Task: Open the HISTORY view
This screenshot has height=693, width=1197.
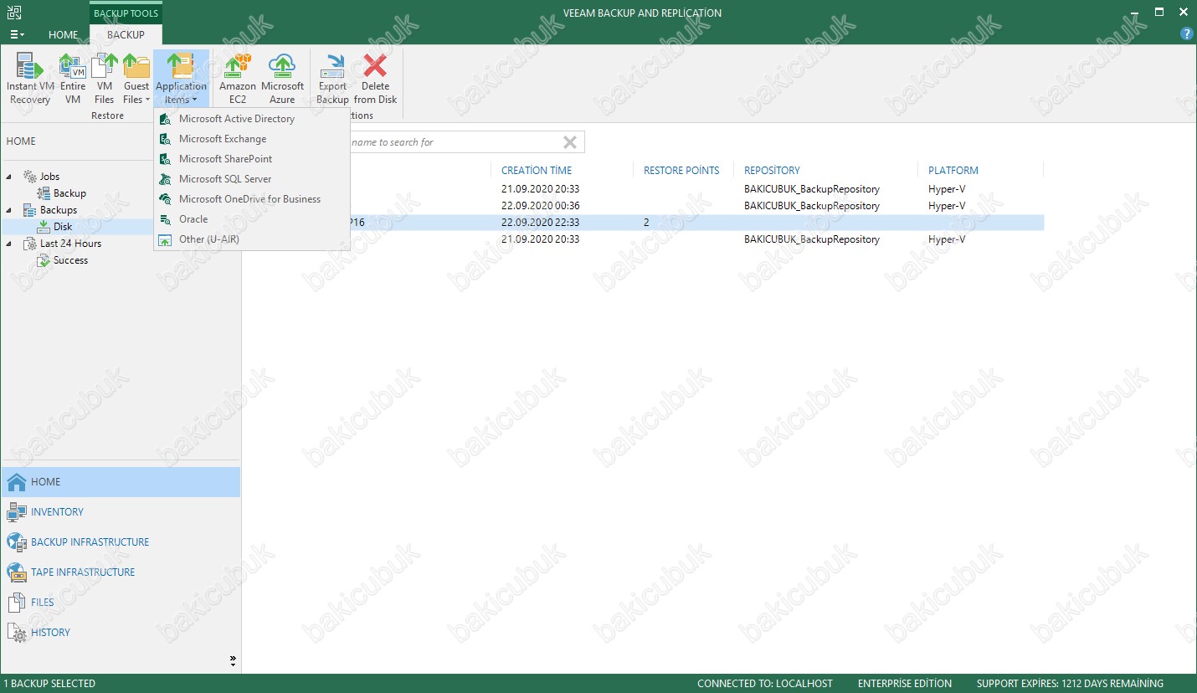Action: [121, 633]
